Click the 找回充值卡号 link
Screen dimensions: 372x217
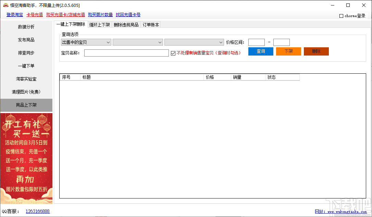[x=128, y=15]
